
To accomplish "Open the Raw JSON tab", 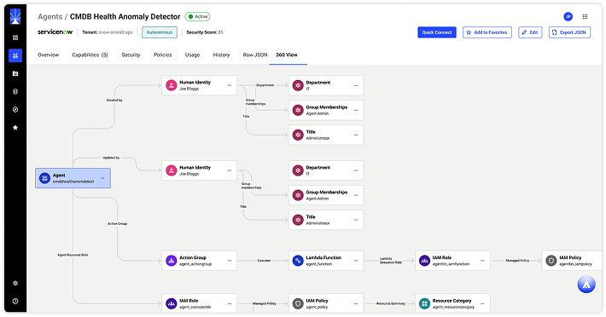I will point(255,55).
